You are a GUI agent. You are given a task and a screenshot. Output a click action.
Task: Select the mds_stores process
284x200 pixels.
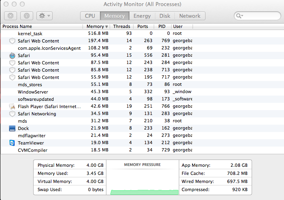pyautogui.click(x=30, y=85)
